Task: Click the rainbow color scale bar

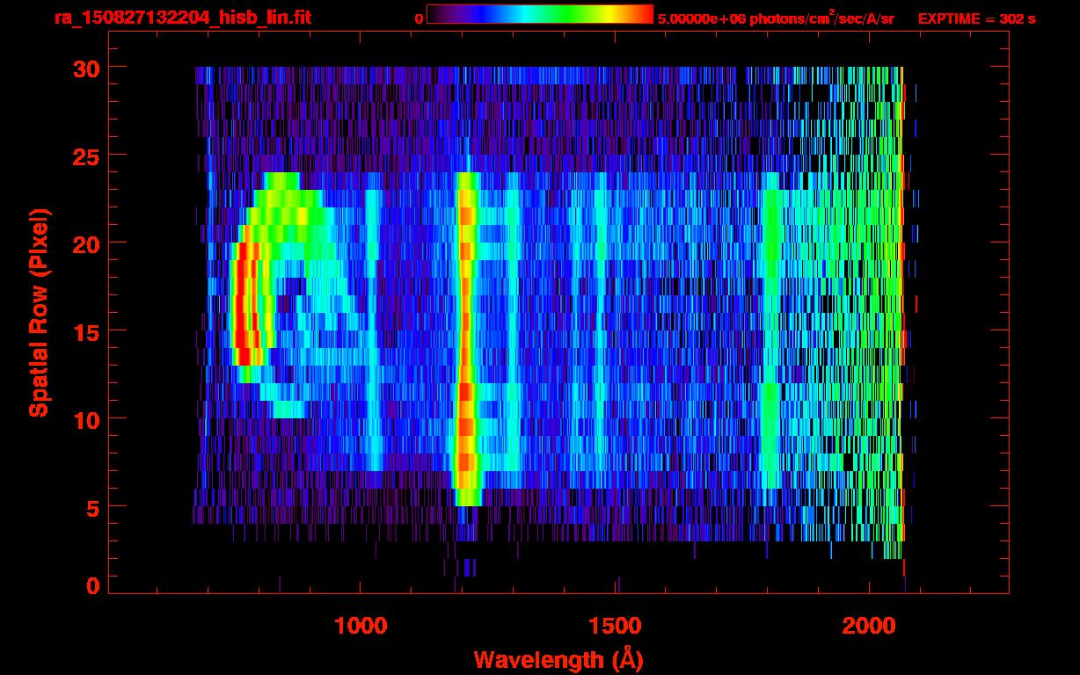Action: pyautogui.click(x=540, y=14)
